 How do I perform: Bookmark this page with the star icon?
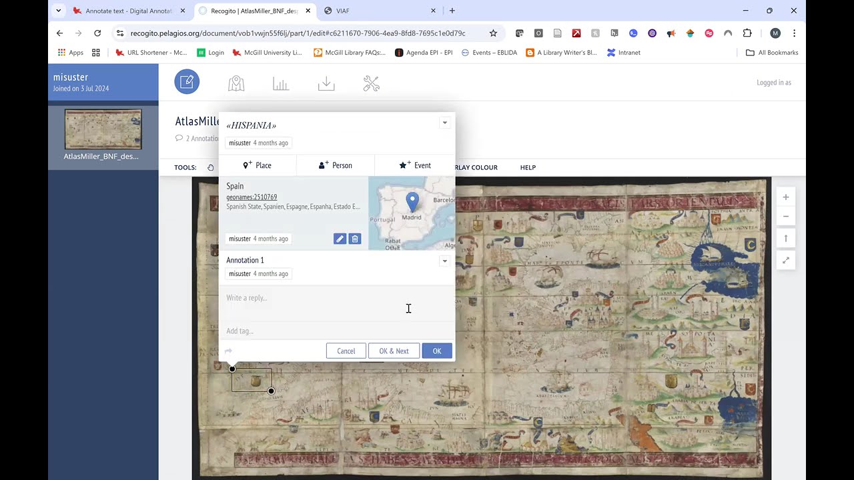point(493,33)
